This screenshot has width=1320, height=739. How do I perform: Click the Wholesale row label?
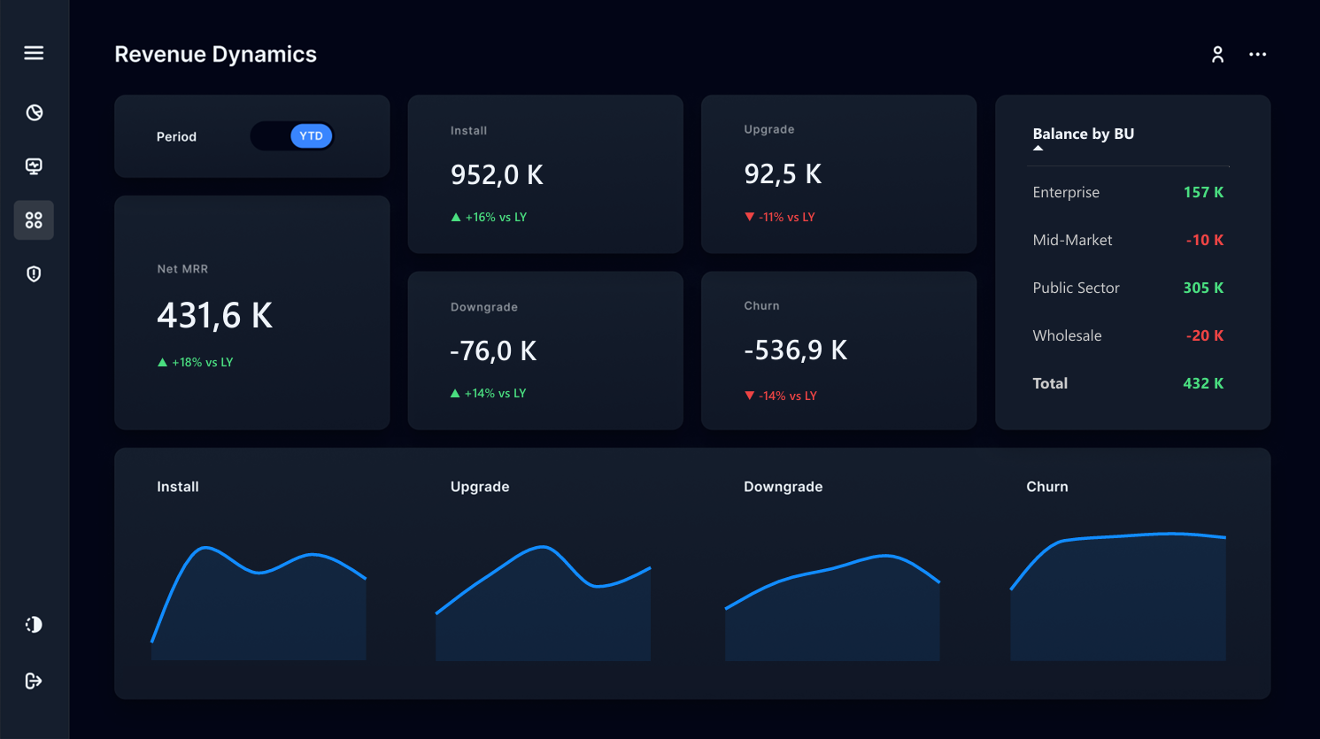tap(1067, 335)
